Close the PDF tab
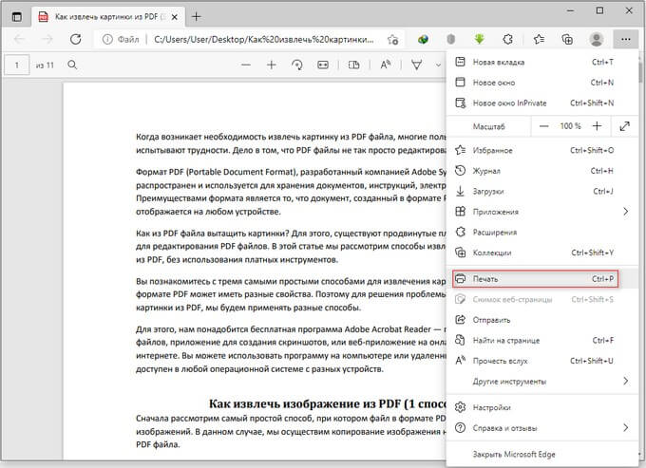The image size is (646, 468). point(175,17)
